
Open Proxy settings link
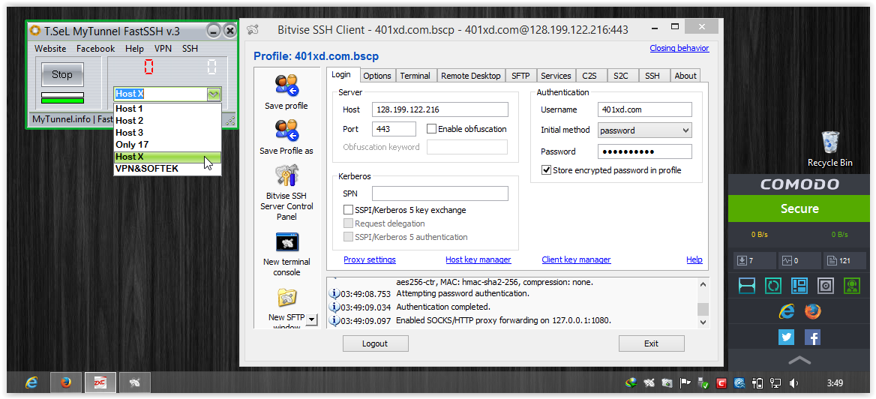(370, 259)
